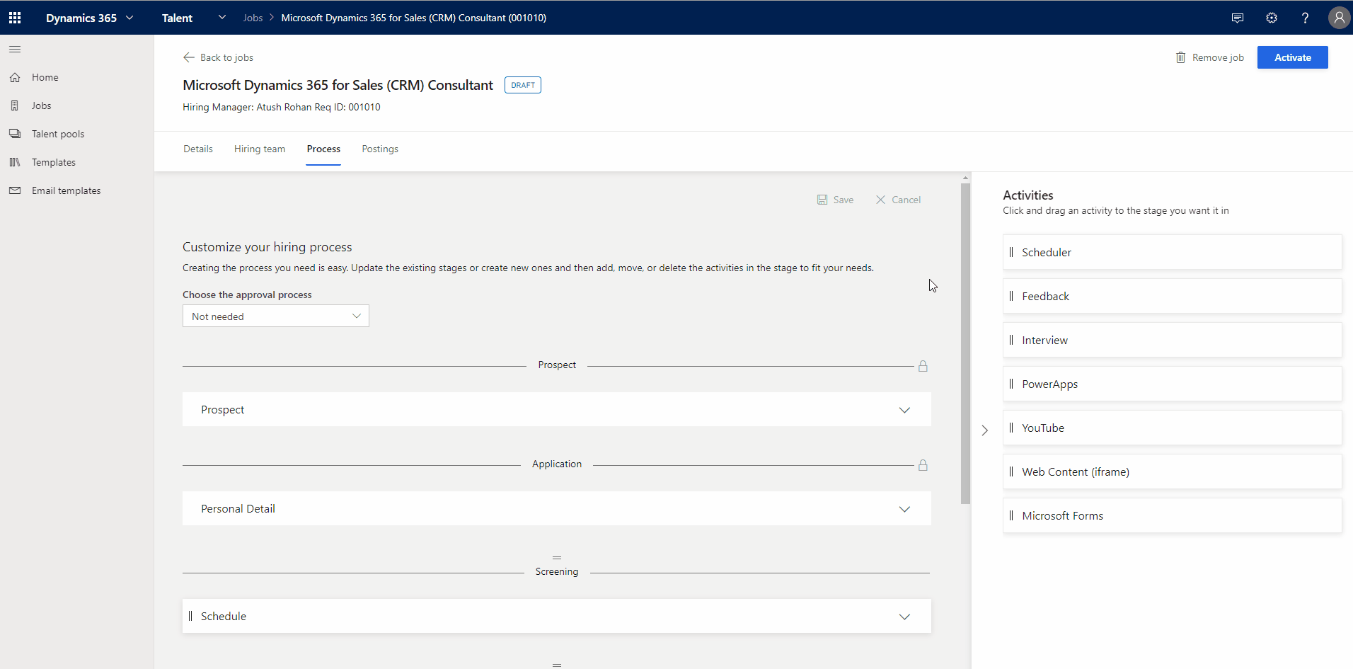Open the approval process dropdown
The image size is (1353, 669).
point(276,316)
